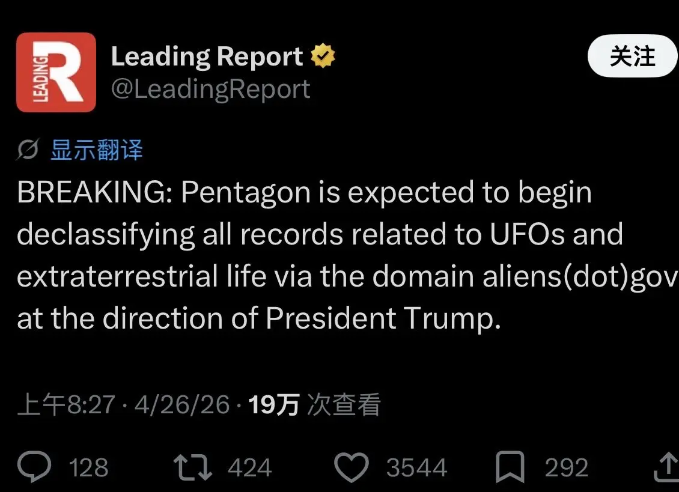Click the 424 reposts count
679x492 pixels.
[249, 468]
